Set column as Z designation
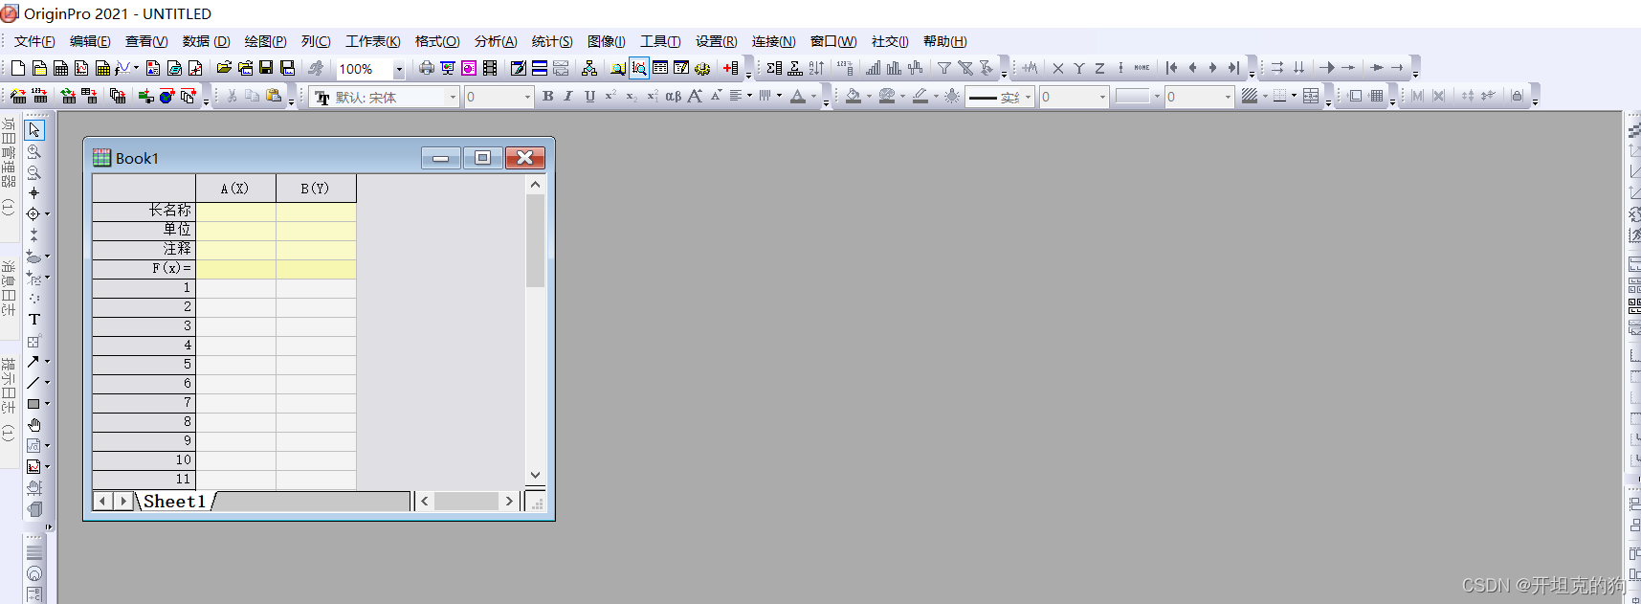1641x604 pixels. (1099, 68)
